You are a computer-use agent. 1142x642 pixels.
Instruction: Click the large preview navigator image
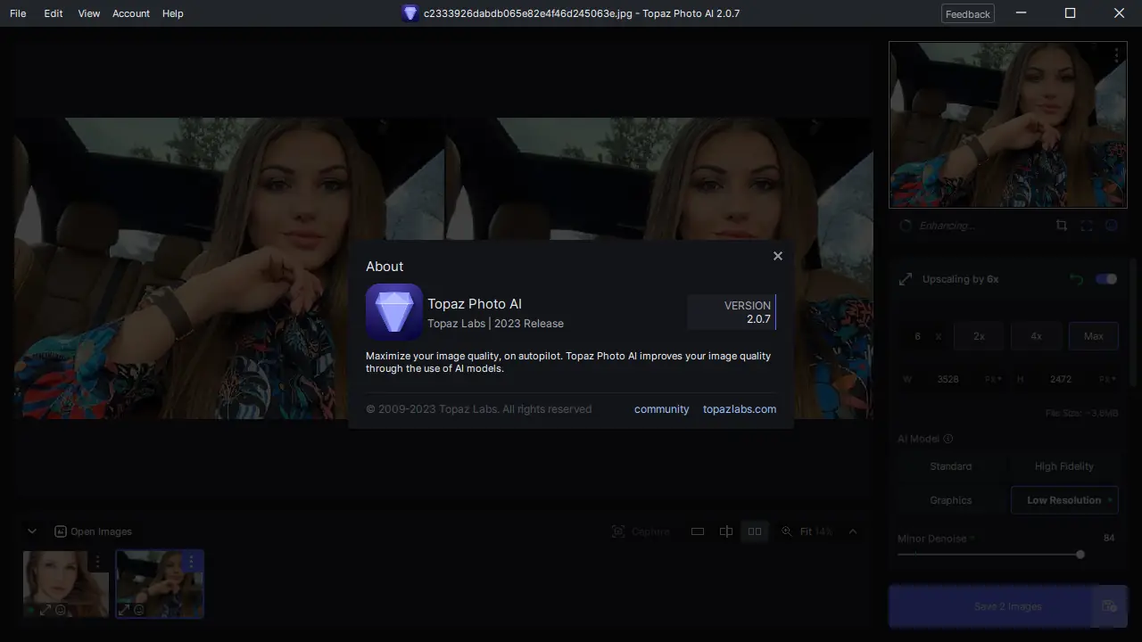(1008, 125)
